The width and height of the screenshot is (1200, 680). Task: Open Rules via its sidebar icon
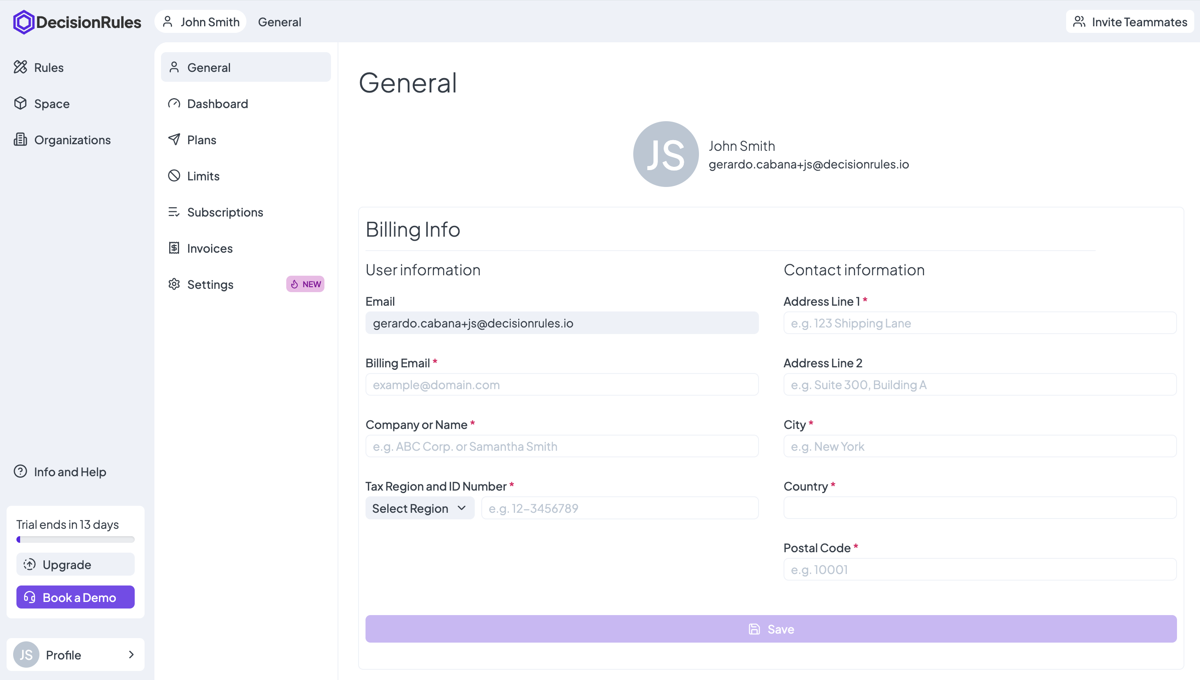(x=21, y=67)
